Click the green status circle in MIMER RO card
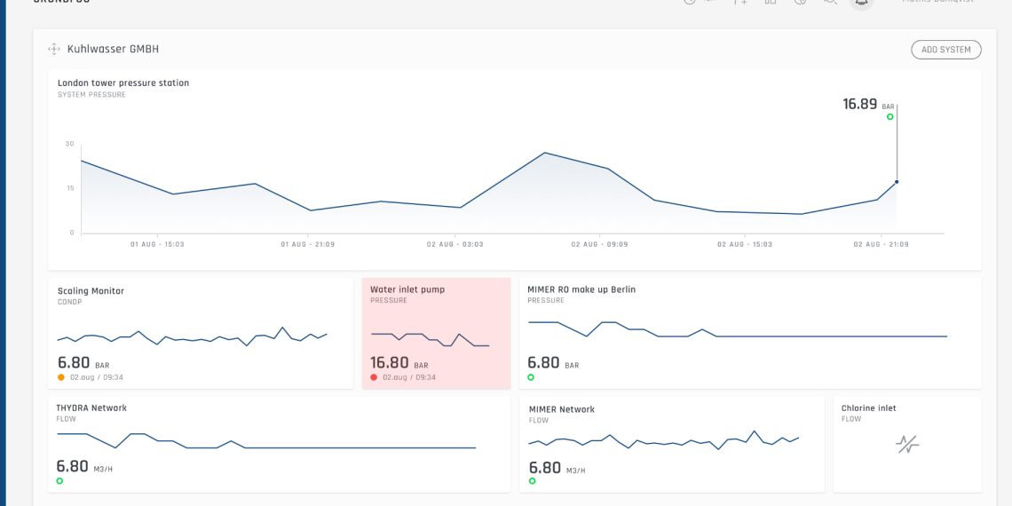Viewport: 1012px width, 506px height. pyautogui.click(x=531, y=377)
